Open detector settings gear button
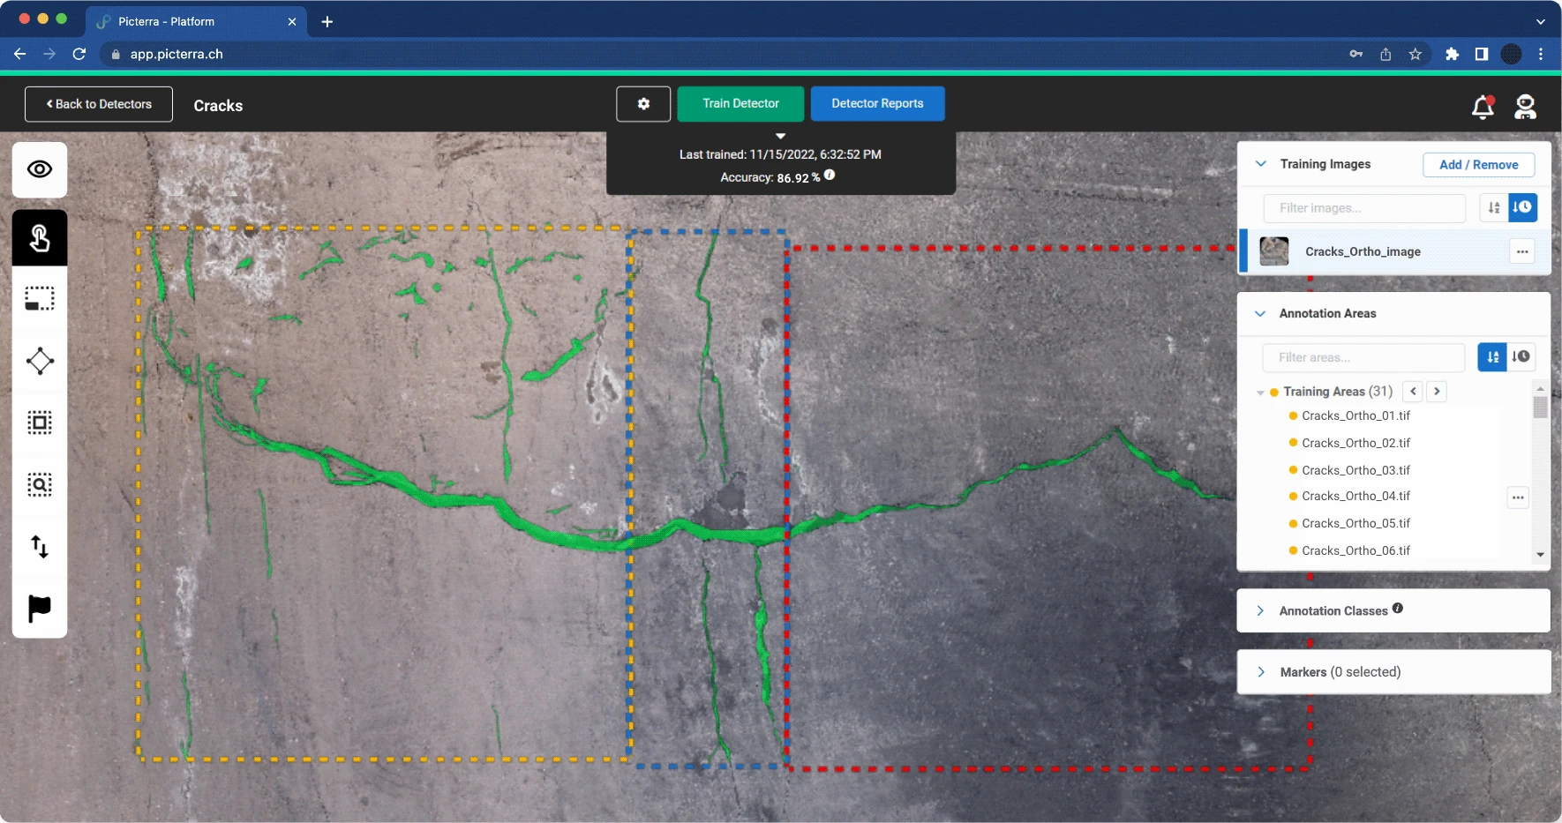This screenshot has height=823, width=1562. point(643,104)
